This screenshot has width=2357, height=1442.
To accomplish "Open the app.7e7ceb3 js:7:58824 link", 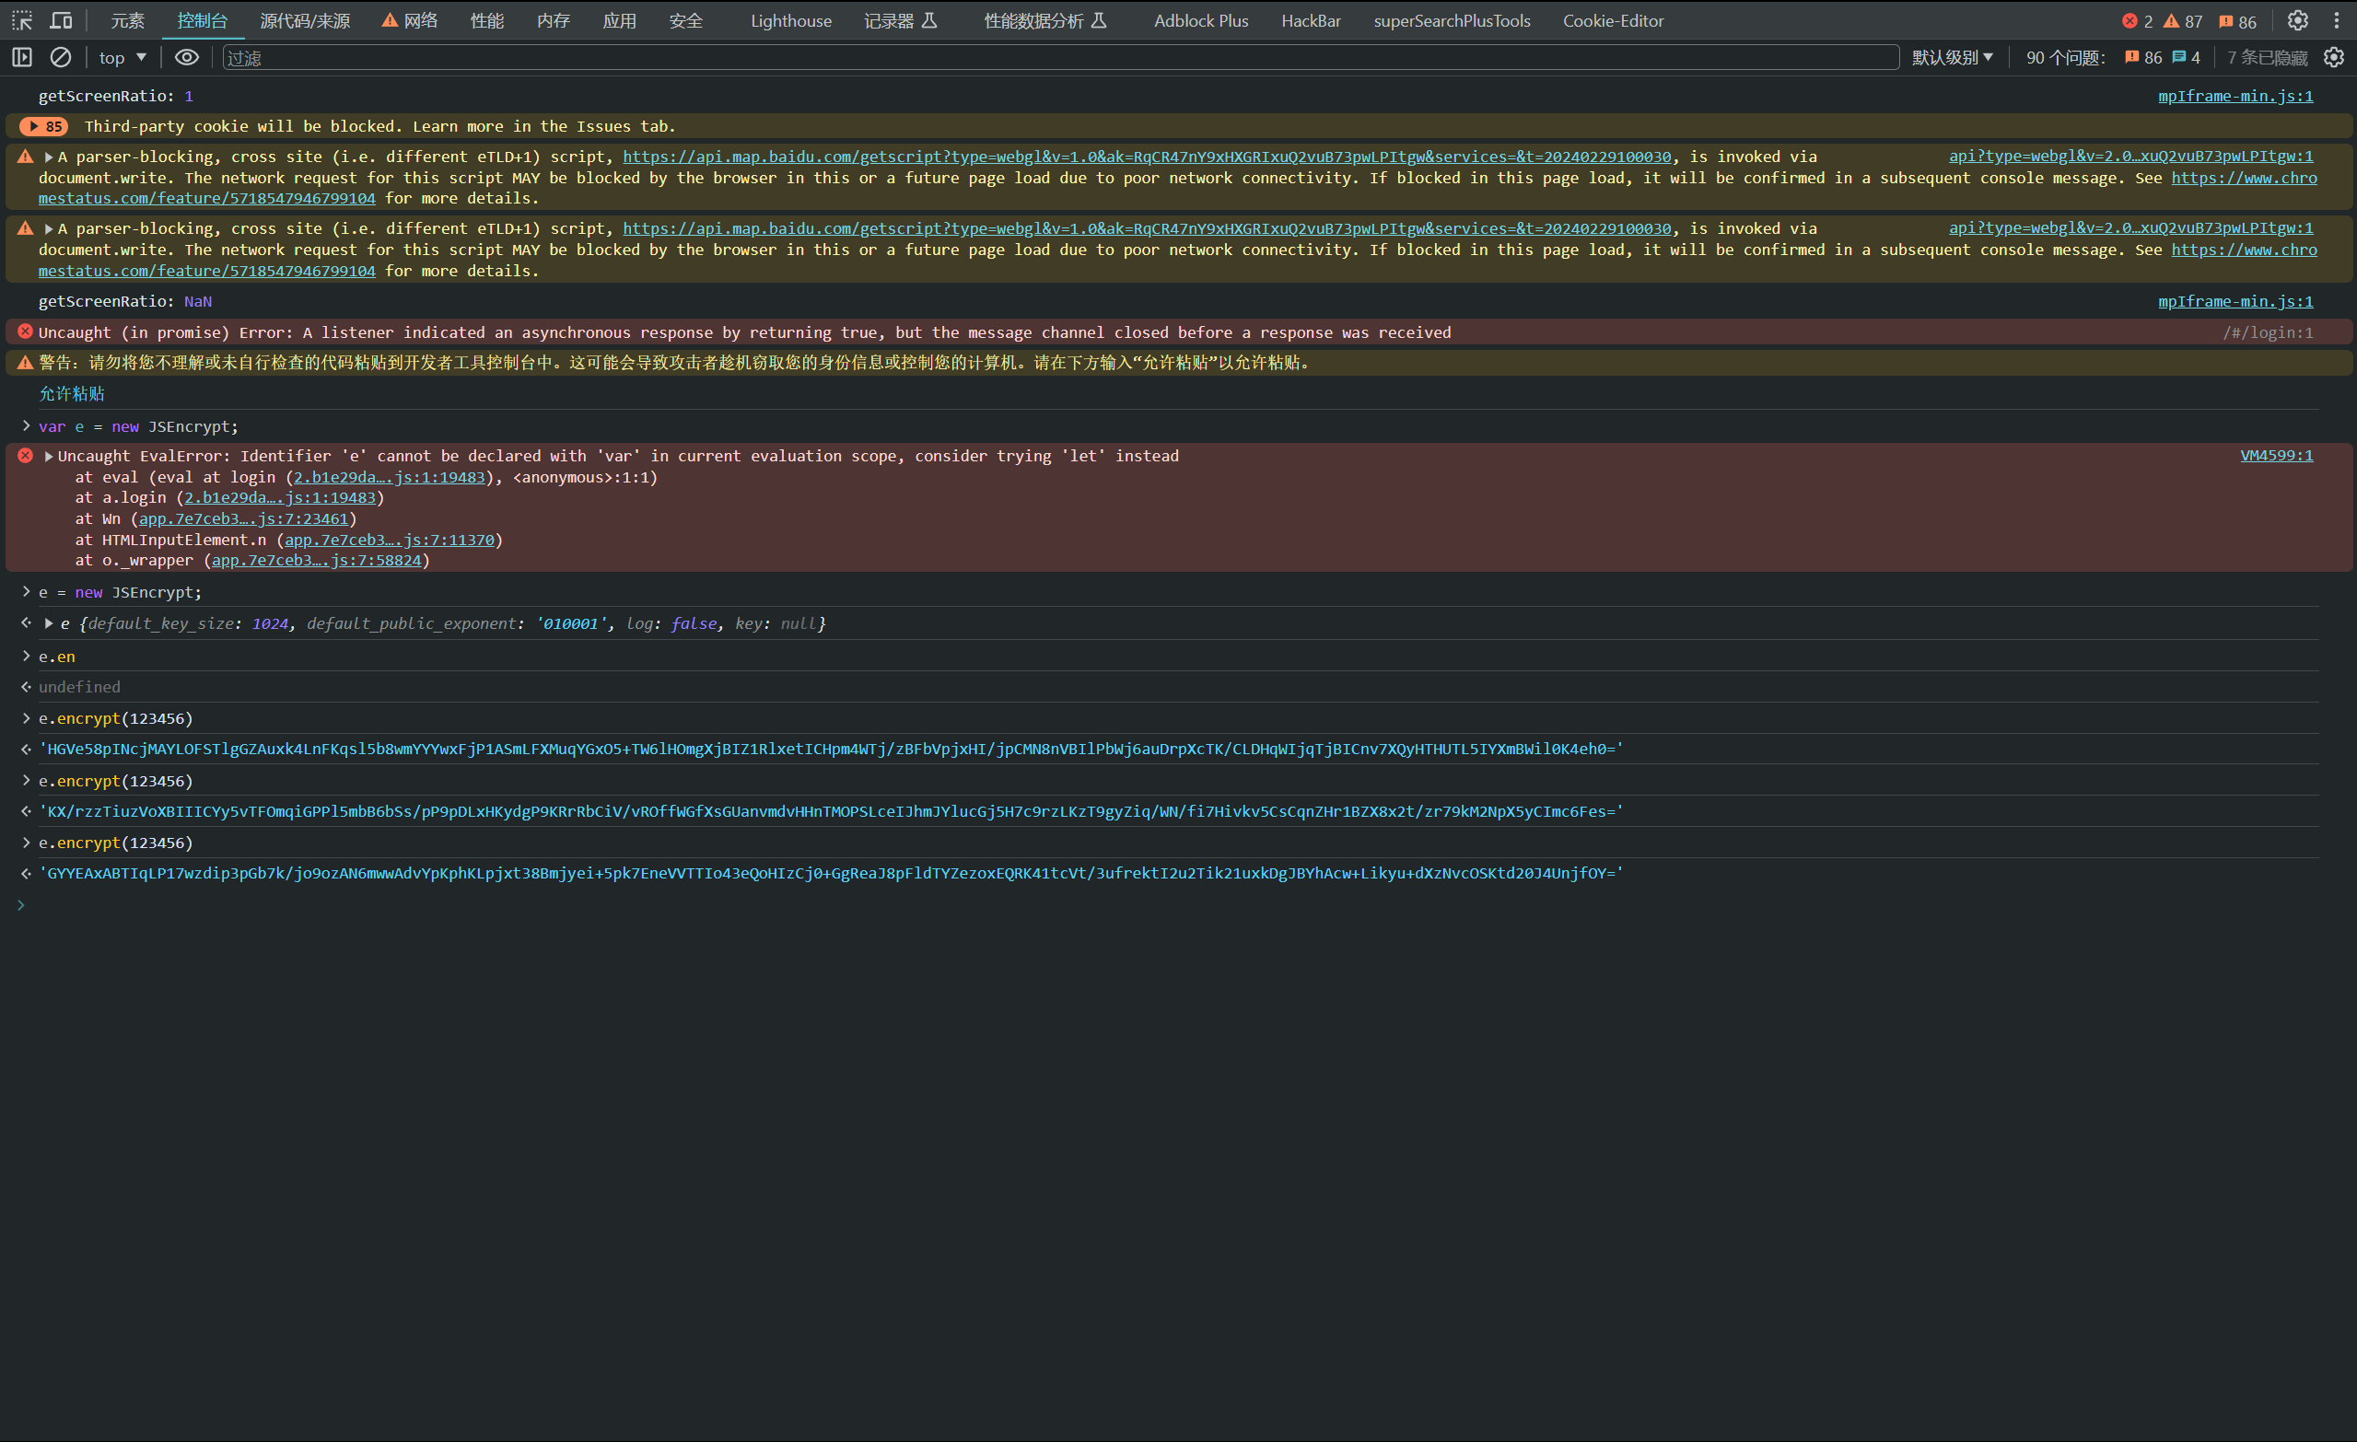I will pos(316,561).
